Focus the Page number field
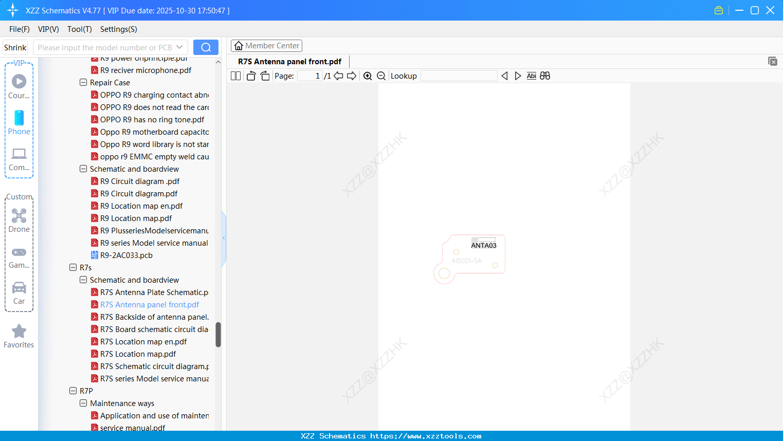Image resolution: width=783 pixels, height=441 pixels. (x=309, y=76)
